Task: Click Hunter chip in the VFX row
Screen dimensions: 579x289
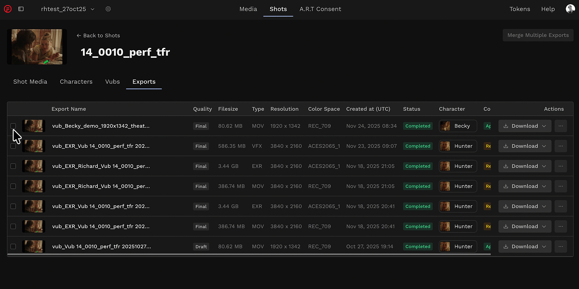Action: [458, 146]
